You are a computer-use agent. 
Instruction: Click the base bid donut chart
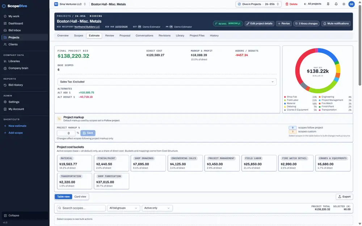click(x=318, y=71)
